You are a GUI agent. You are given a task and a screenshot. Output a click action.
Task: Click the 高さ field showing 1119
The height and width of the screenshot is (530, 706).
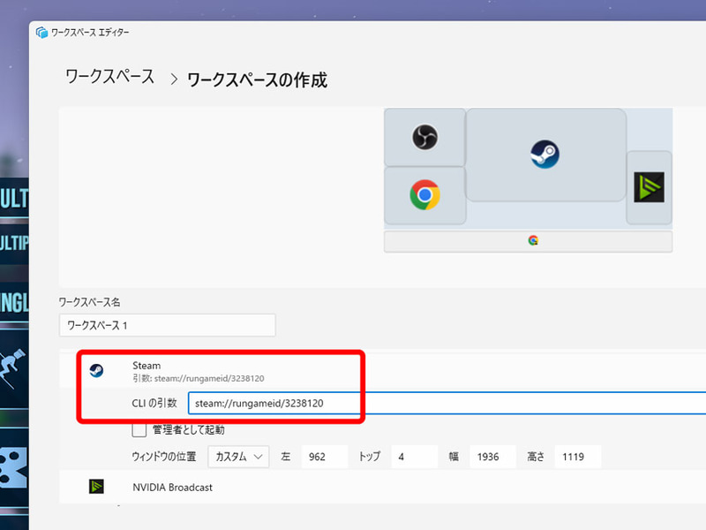[578, 457]
